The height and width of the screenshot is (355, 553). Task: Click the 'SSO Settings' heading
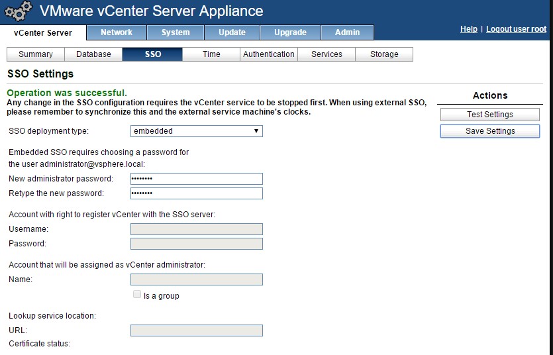point(40,74)
